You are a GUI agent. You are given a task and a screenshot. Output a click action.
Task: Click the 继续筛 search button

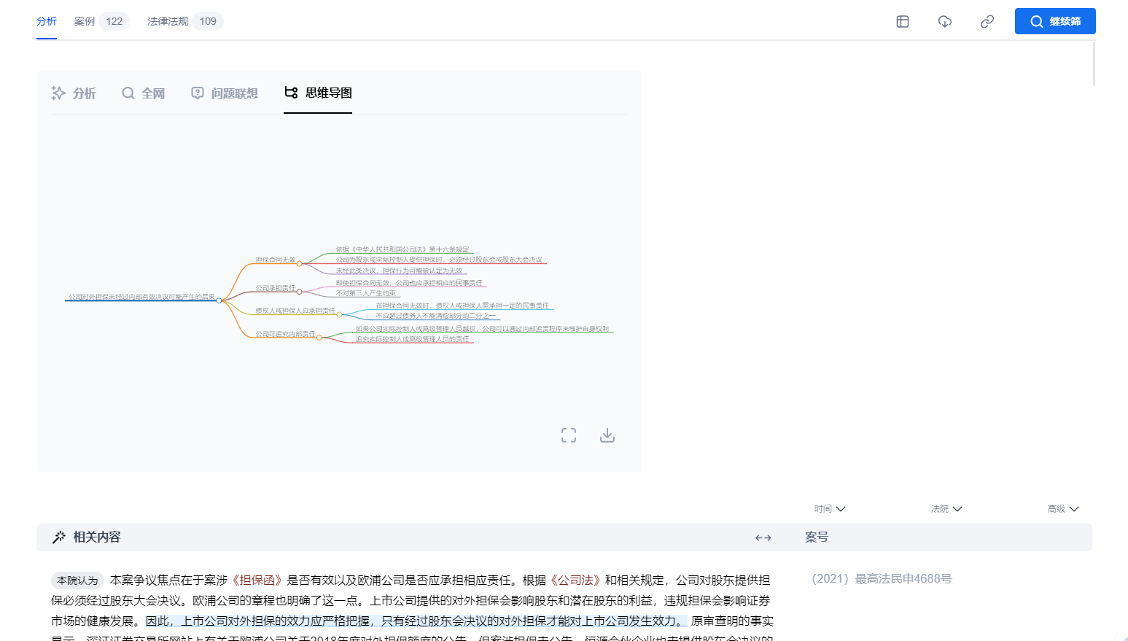tap(1055, 21)
